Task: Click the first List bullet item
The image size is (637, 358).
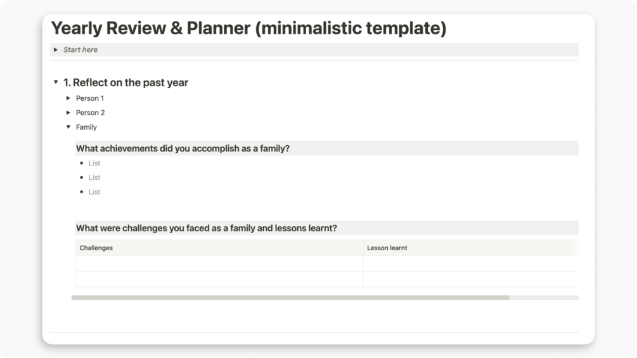Action: [x=94, y=163]
